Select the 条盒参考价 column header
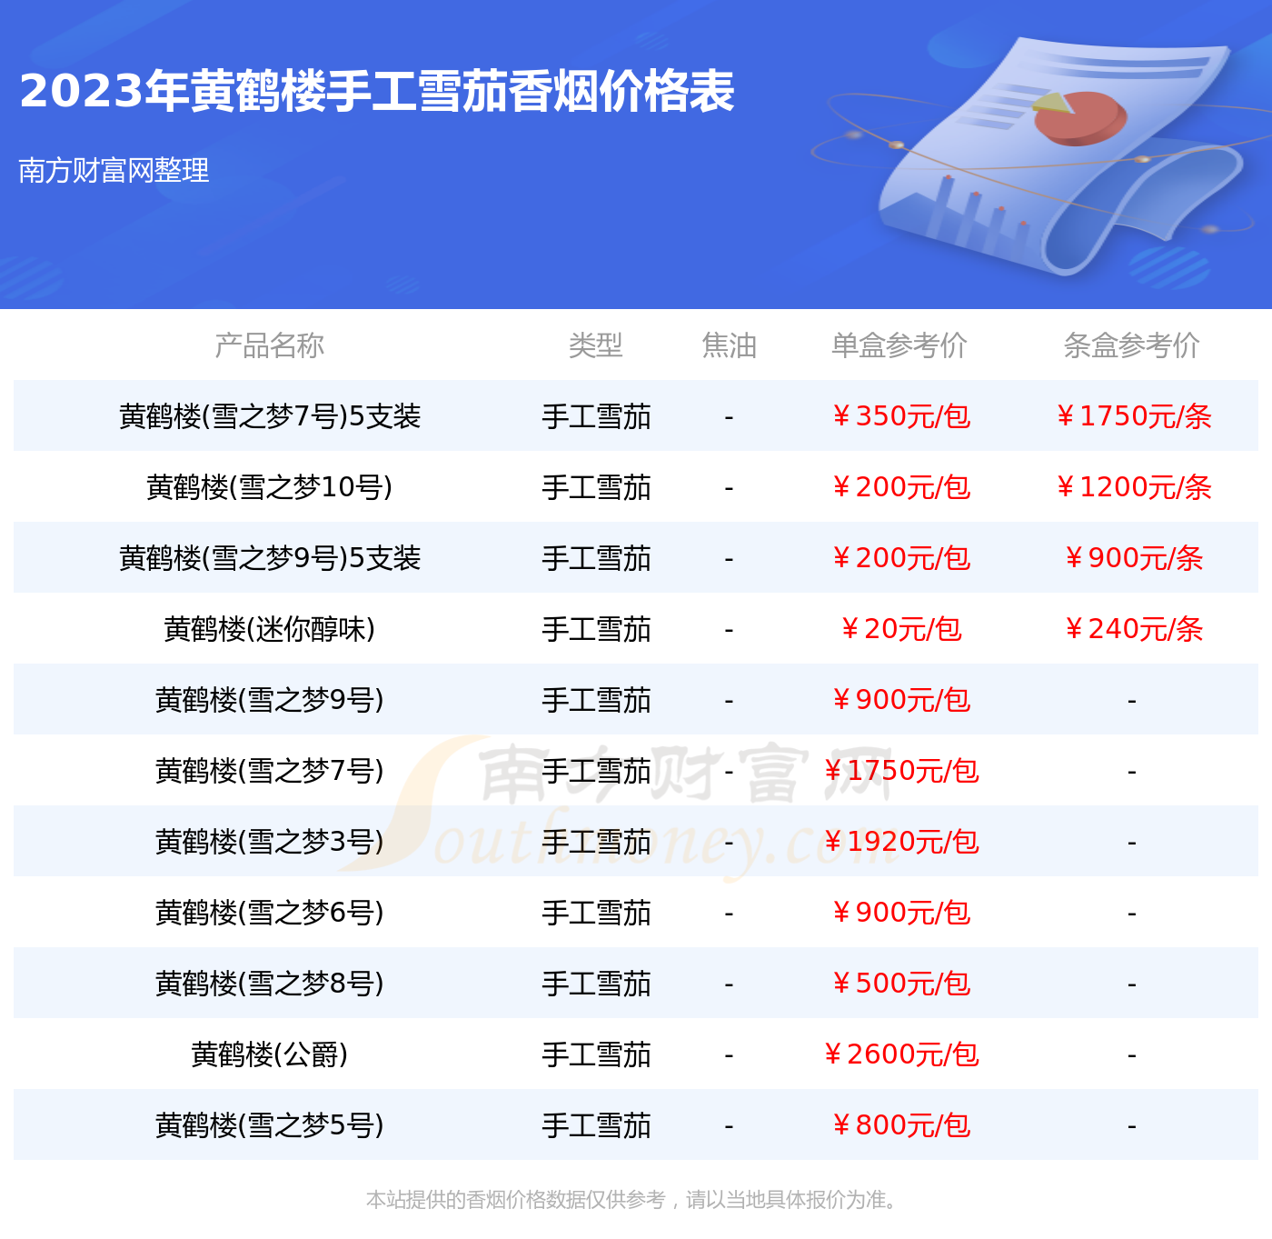1272x1239 pixels. pyautogui.click(x=1132, y=345)
